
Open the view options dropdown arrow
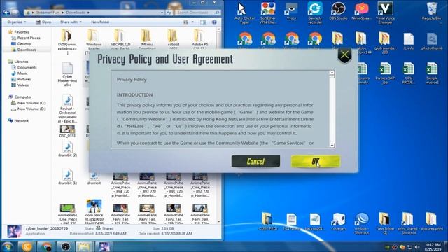coord(192,22)
